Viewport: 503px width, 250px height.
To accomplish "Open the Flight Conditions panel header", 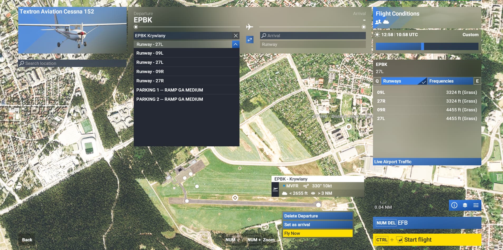I will tap(427, 17).
